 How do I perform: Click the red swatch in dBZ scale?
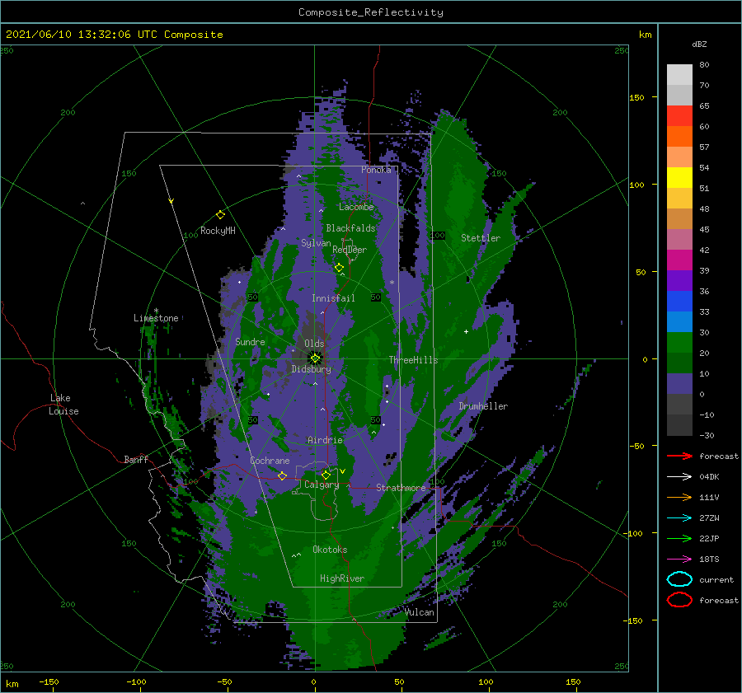pyautogui.click(x=679, y=115)
